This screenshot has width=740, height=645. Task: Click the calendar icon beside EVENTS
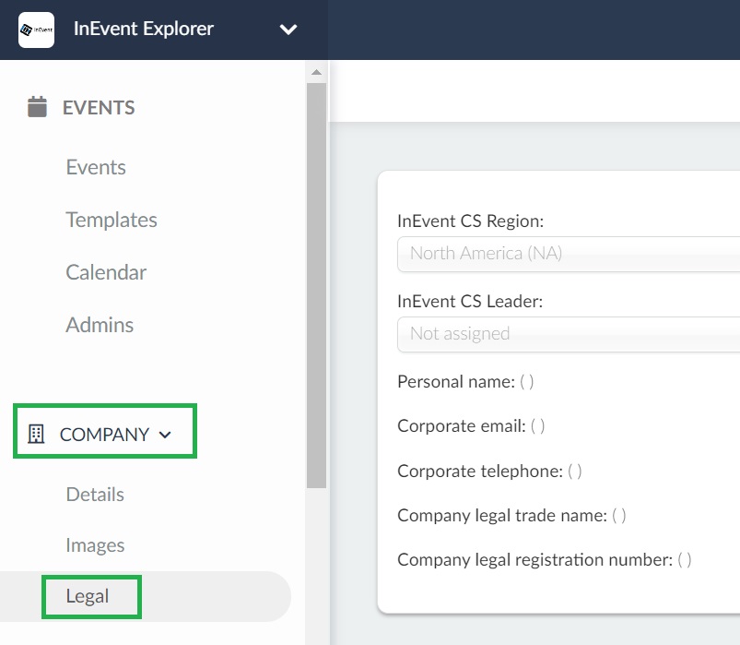37,107
